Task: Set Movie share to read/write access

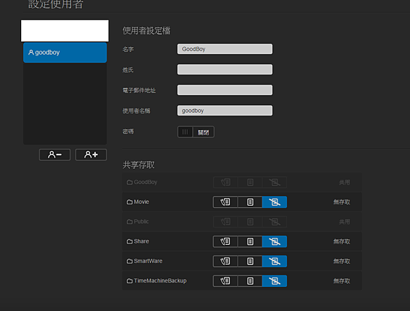Action: [x=225, y=202]
